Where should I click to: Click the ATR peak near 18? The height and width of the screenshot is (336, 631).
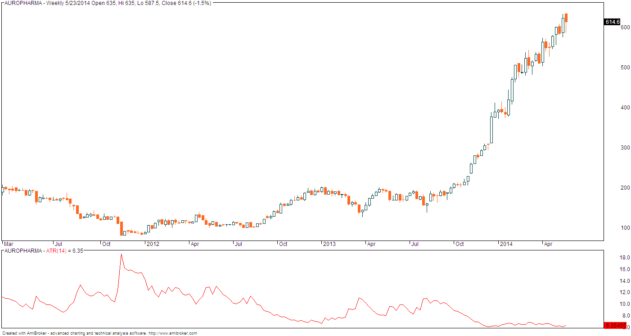121,254
